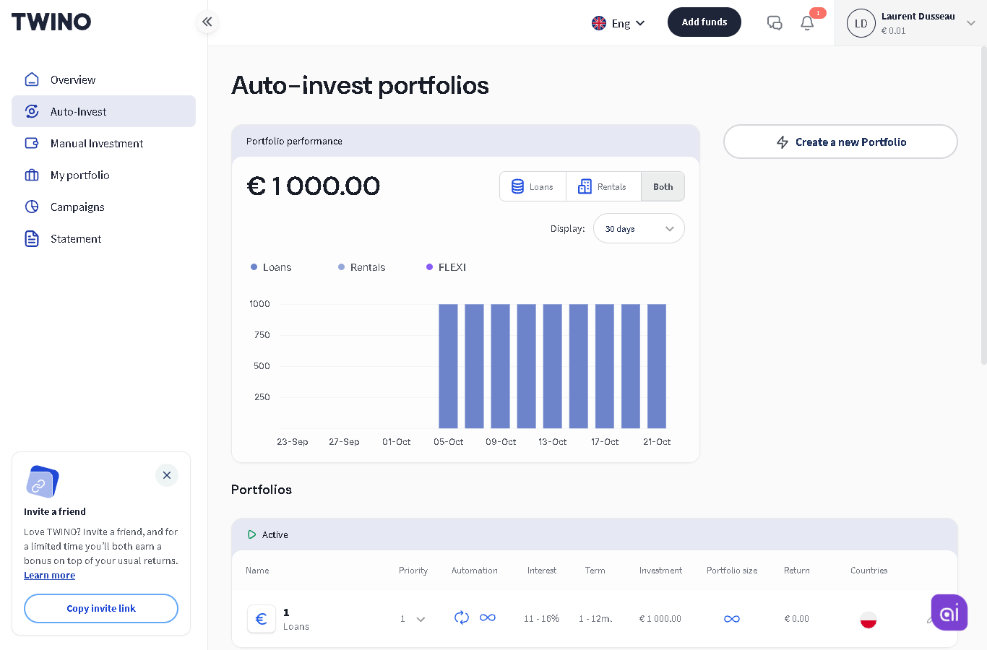Click the automation reinvest arrows icon
Screen dimensions: 987x650
462,617
